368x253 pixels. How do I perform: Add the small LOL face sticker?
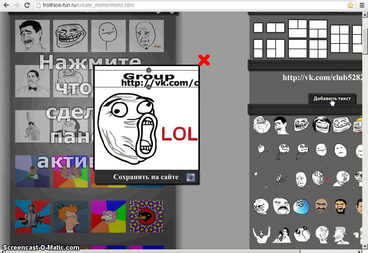pos(322,178)
